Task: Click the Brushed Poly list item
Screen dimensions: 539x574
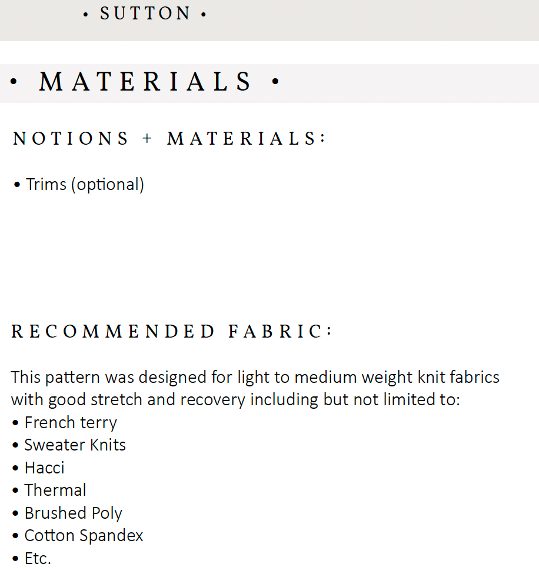Action: [x=73, y=513]
